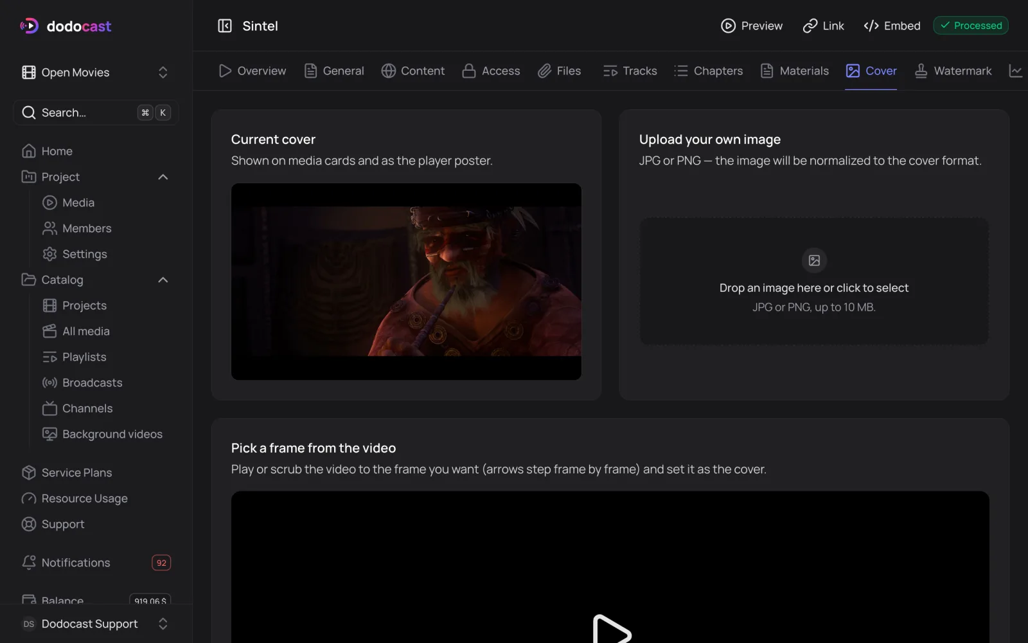Image resolution: width=1028 pixels, height=643 pixels.
Task: Open the Embed code dialog
Action: tap(892, 26)
